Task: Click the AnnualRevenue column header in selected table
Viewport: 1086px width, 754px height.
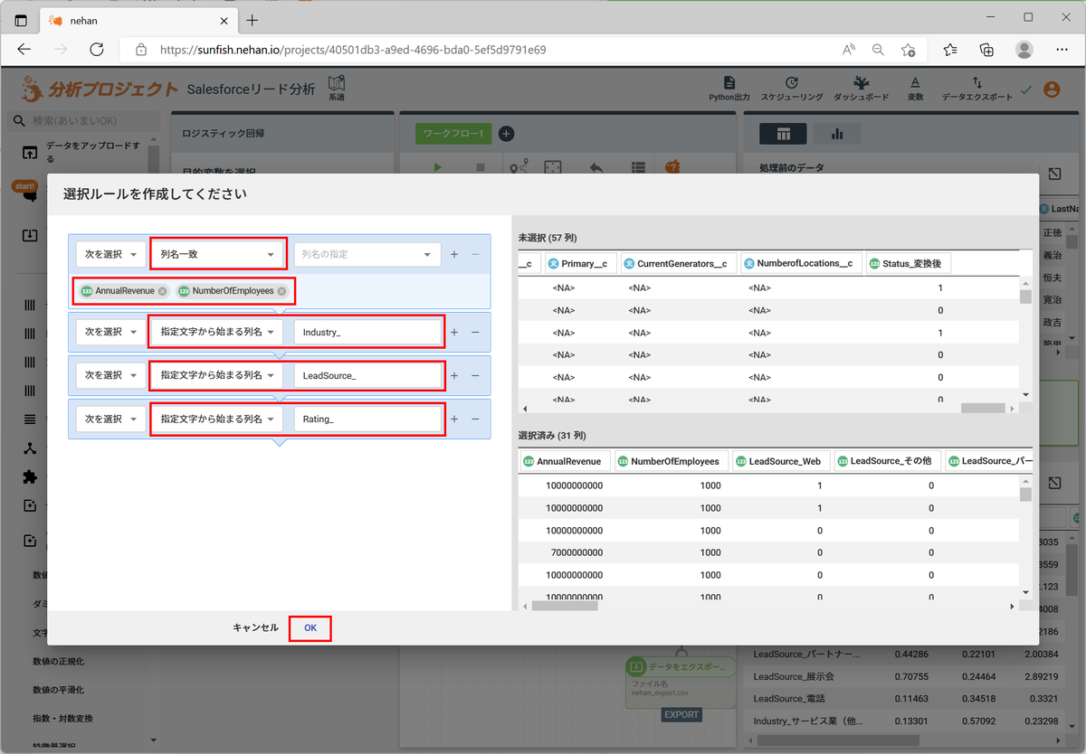Action: [x=566, y=461]
